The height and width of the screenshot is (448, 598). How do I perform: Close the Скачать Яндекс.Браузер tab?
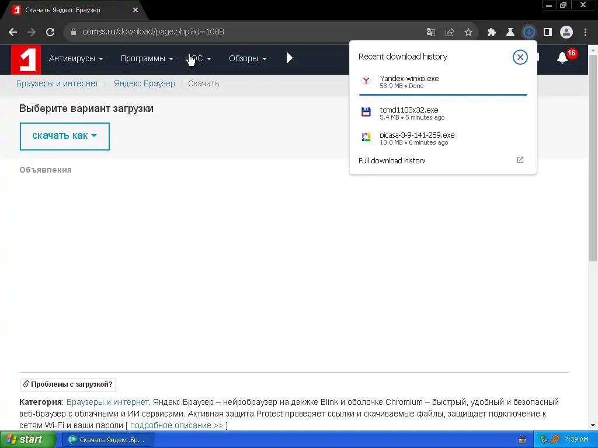(x=135, y=10)
